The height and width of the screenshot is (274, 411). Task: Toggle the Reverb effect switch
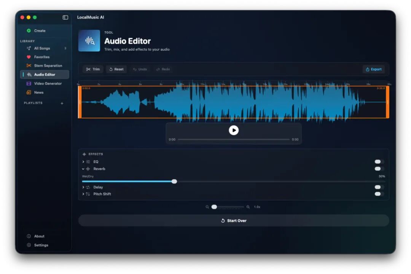click(379, 168)
